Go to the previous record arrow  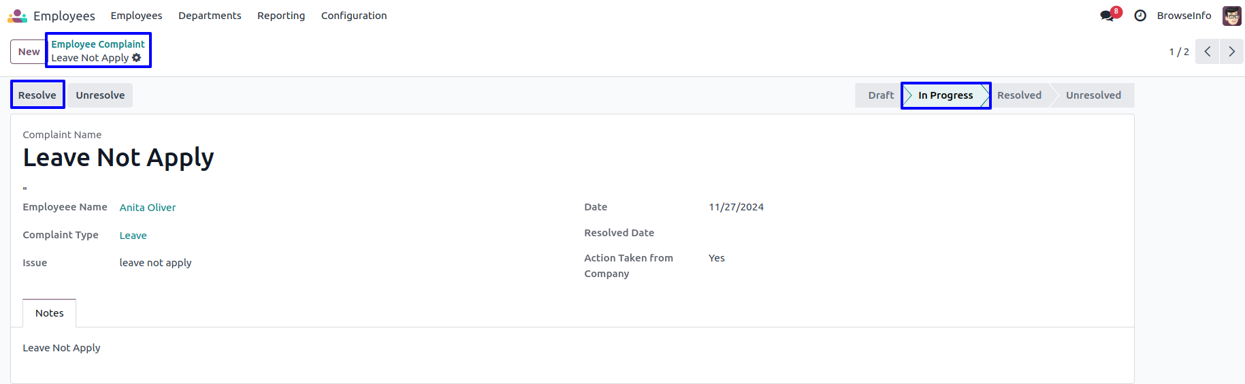(1207, 52)
